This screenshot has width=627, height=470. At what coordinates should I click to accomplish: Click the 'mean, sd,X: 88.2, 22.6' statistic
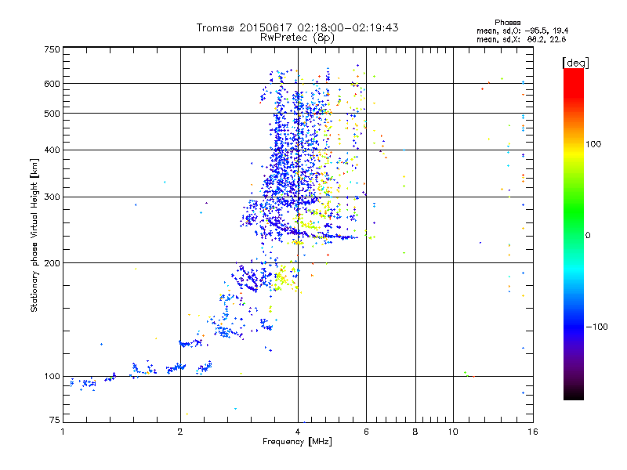pos(521,39)
